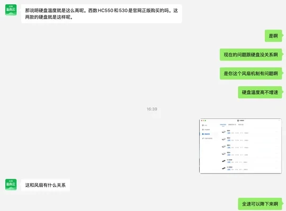Open avatar beside the 西数HC550 message
The height and width of the screenshot is (211, 286).
(x=11, y=10)
